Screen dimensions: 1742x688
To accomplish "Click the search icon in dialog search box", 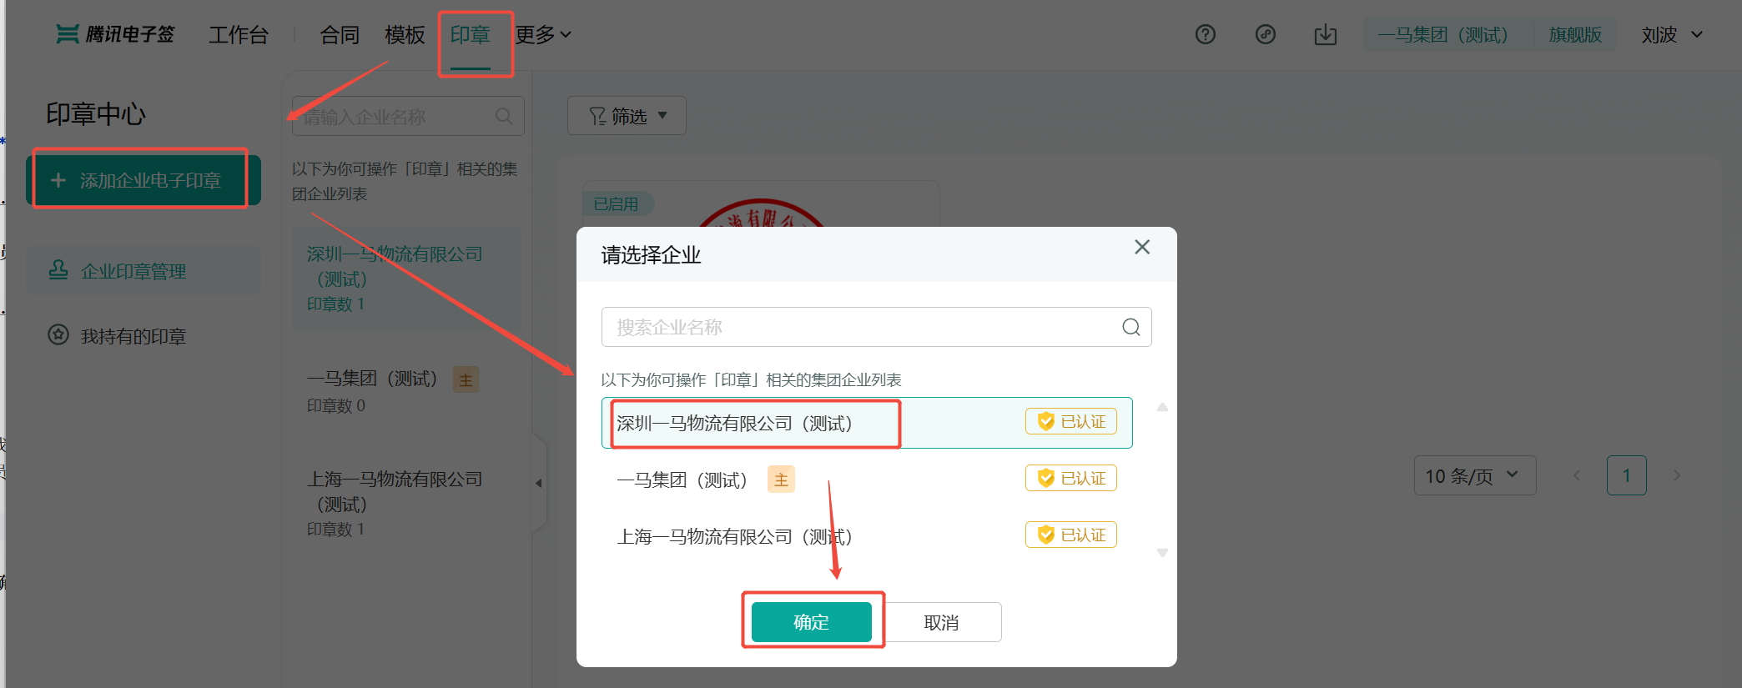I will [x=1130, y=327].
